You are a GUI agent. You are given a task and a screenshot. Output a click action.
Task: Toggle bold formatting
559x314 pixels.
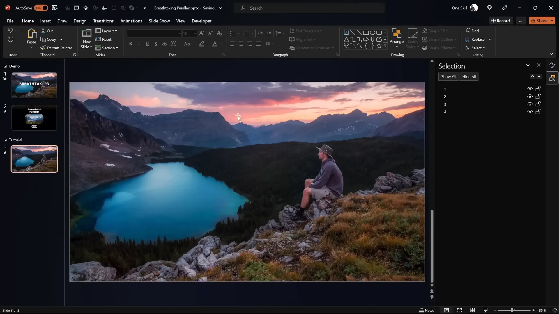(x=131, y=44)
